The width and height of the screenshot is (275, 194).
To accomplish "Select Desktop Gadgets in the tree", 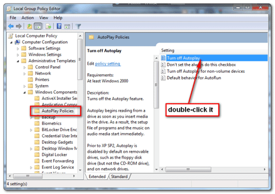I will click(57, 142).
